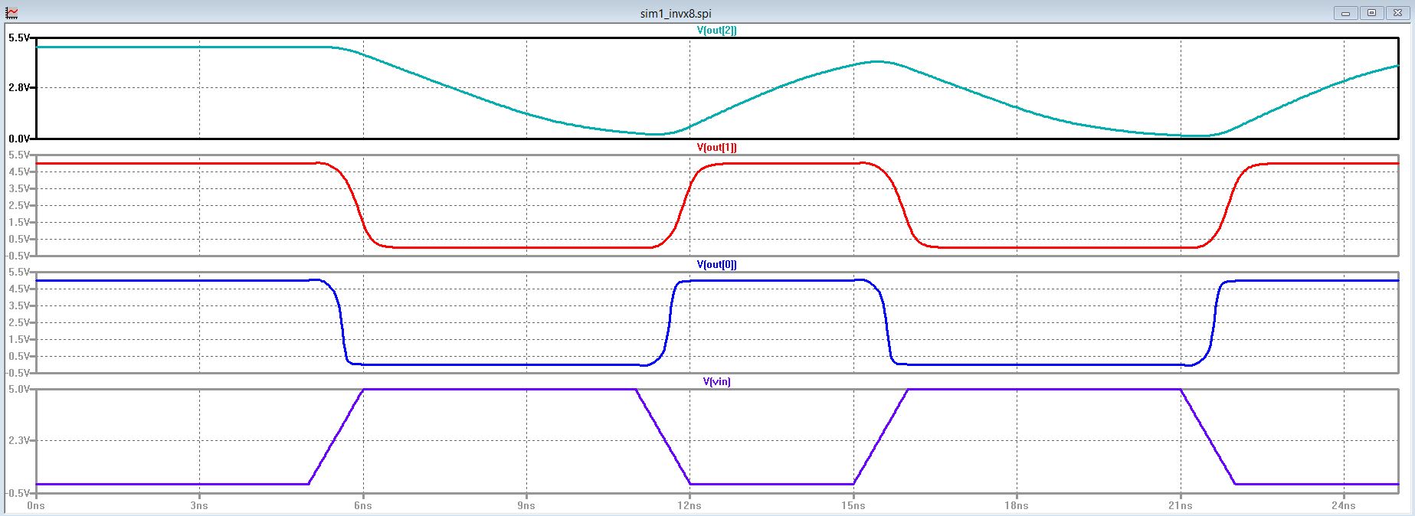Click the purple V(vin) trace label
This screenshot has width=1415, height=516.
(x=716, y=381)
